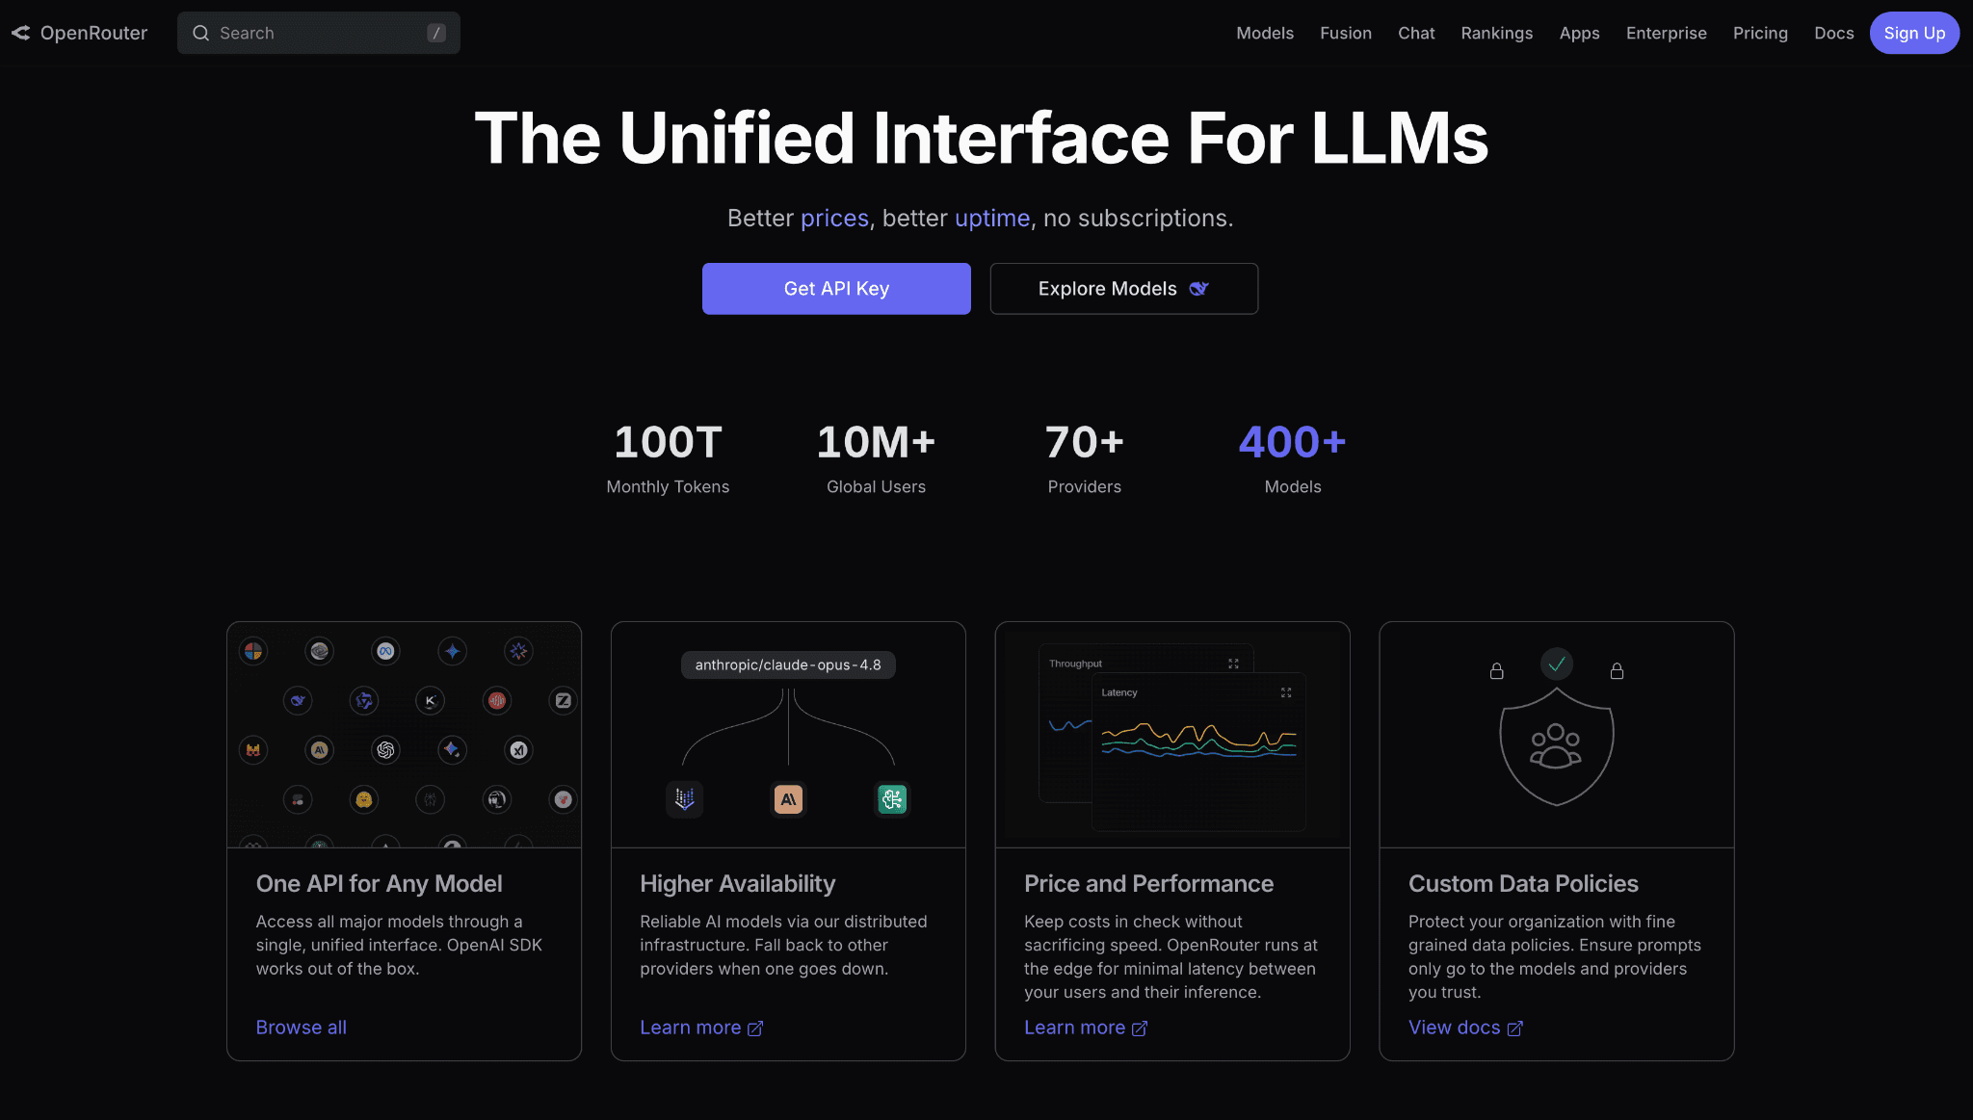
Task: Open Chat from the top navigation
Action: tap(1416, 33)
